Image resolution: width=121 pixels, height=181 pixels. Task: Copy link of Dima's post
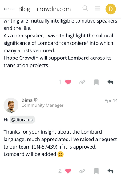pos(82,171)
